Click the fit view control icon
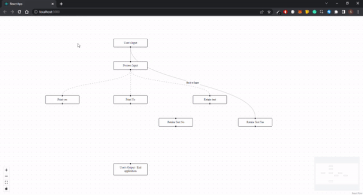The height and width of the screenshot is (195, 363). 6,182
